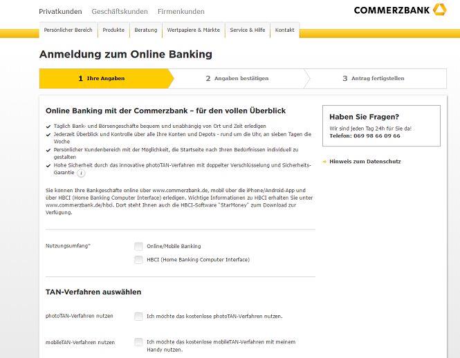
Task: Click the Commerzbank logo
Action: pos(400,10)
